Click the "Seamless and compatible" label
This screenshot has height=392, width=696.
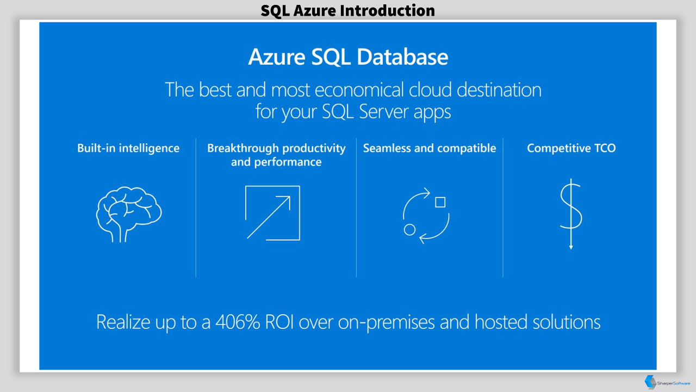coord(430,148)
